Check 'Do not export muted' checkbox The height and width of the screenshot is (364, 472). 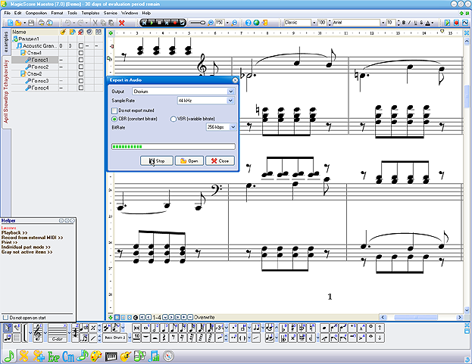point(114,110)
